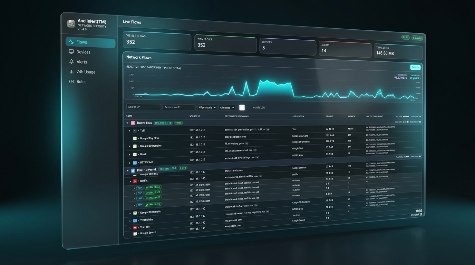Collapse the lanovo-linus device group
This screenshot has height=265, width=475.
point(127,123)
